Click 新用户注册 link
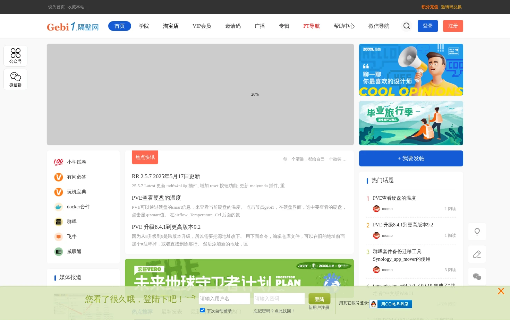Screen dimensions: 510x320 click(319, 308)
